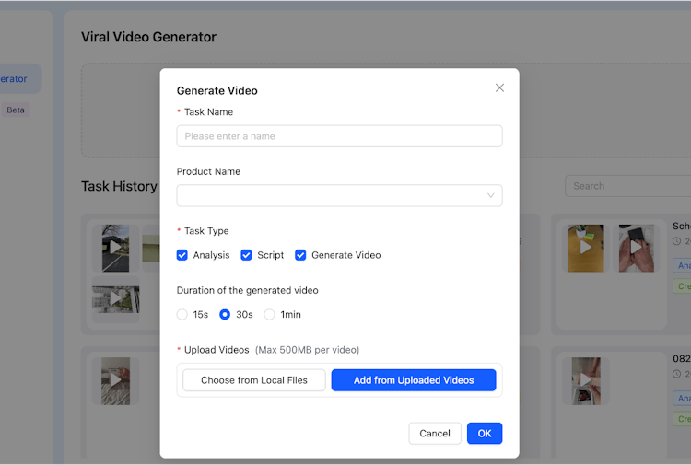Click Choose from Local Files button

254,380
